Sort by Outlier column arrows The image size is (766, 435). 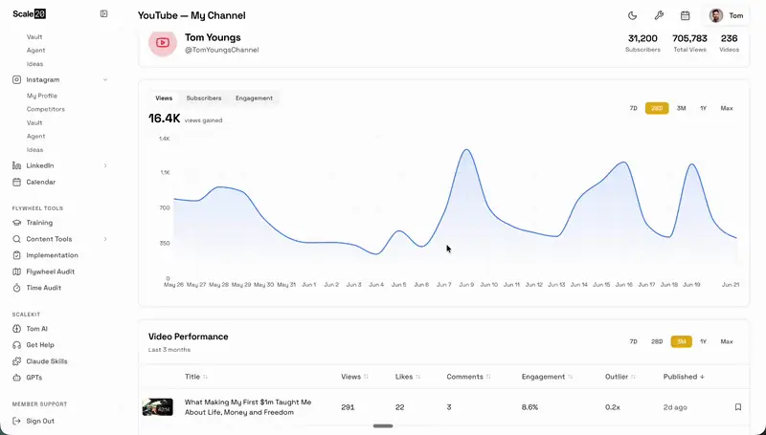click(x=633, y=377)
